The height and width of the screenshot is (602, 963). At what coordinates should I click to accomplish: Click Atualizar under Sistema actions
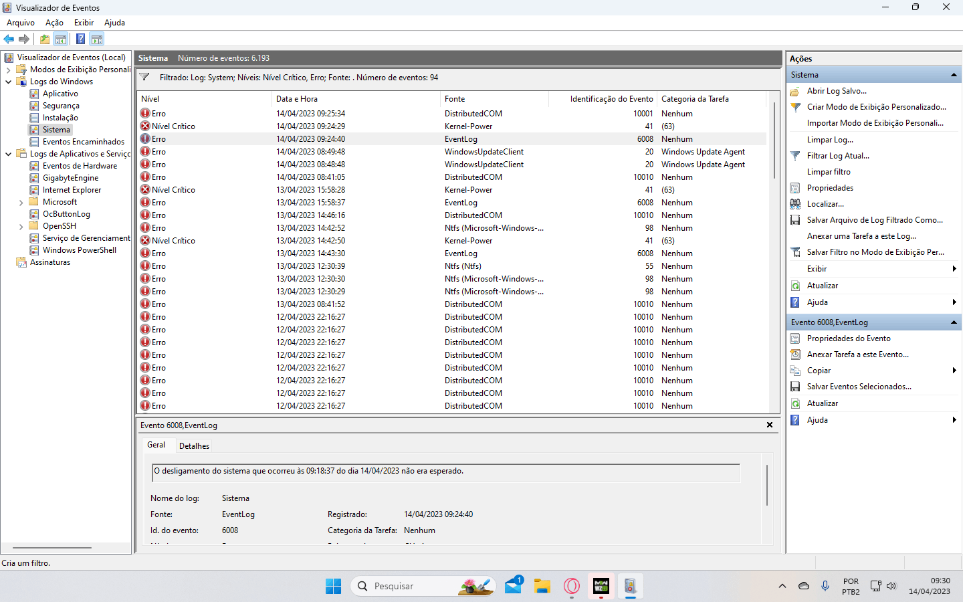[822, 286]
